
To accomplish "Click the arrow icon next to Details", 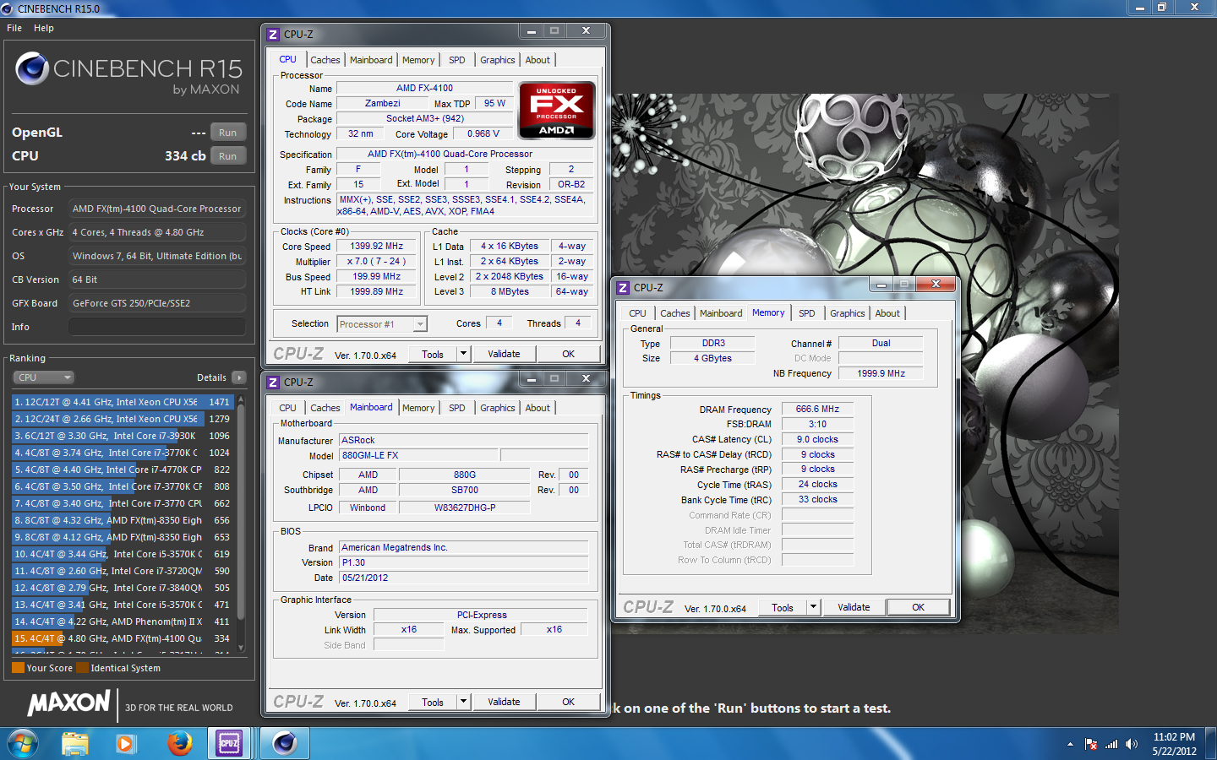I will [239, 377].
